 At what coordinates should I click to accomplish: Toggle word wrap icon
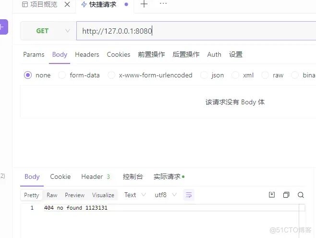coord(189,195)
